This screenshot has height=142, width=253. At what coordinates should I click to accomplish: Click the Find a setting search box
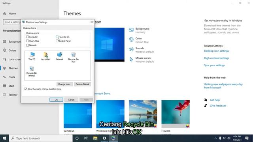coord(12,22)
